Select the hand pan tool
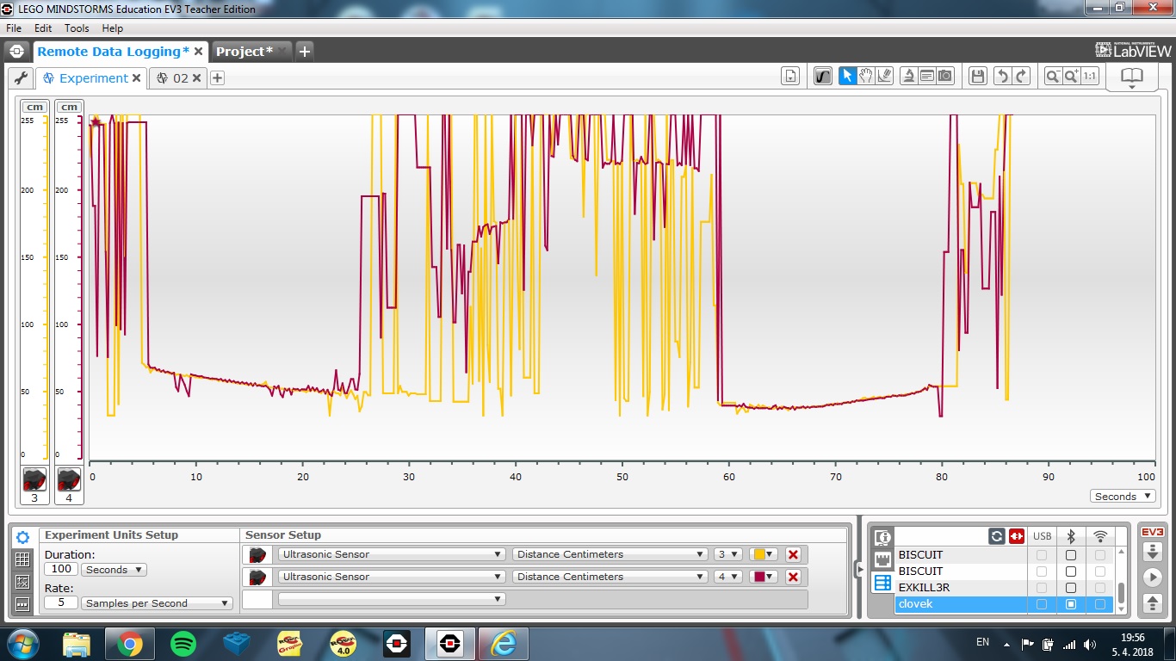The width and height of the screenshot is (1176, 661). (866, 76)
